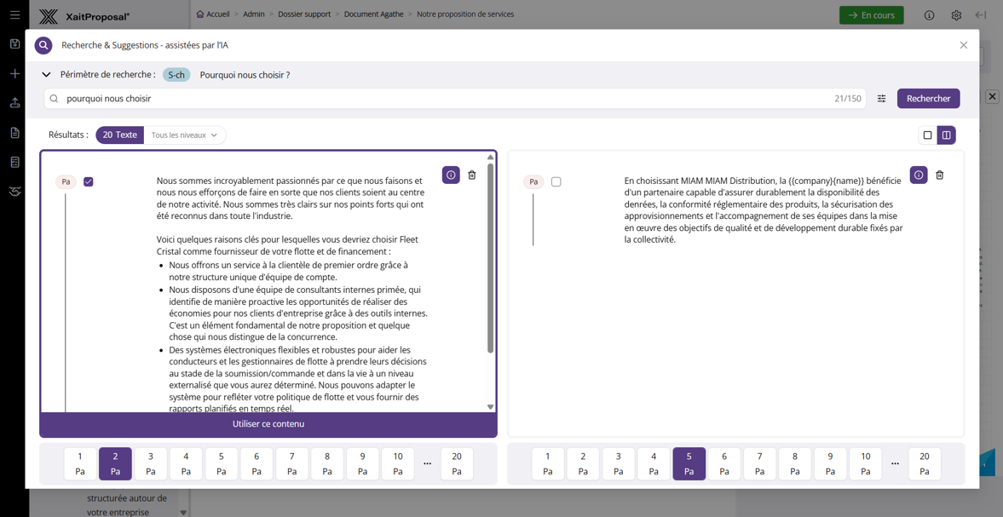Select the split-pane view icon
This screenshot has width=1003, height=517.
[946, 135]
